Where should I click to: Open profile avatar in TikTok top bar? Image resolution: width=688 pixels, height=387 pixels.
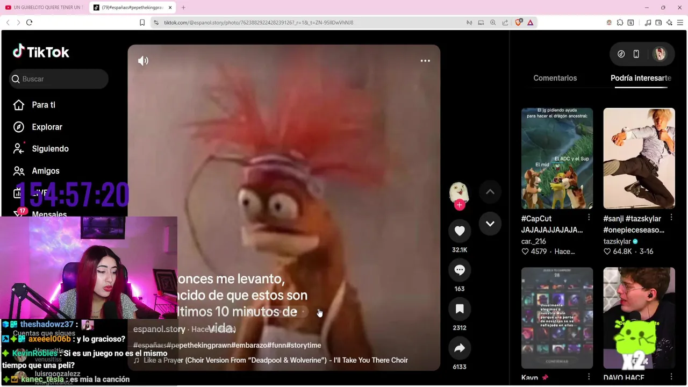click(660, 54)
